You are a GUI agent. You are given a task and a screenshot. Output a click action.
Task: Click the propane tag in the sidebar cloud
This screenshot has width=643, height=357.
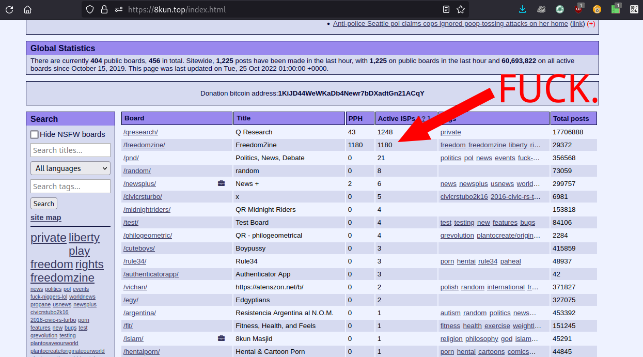pos(40,305)
